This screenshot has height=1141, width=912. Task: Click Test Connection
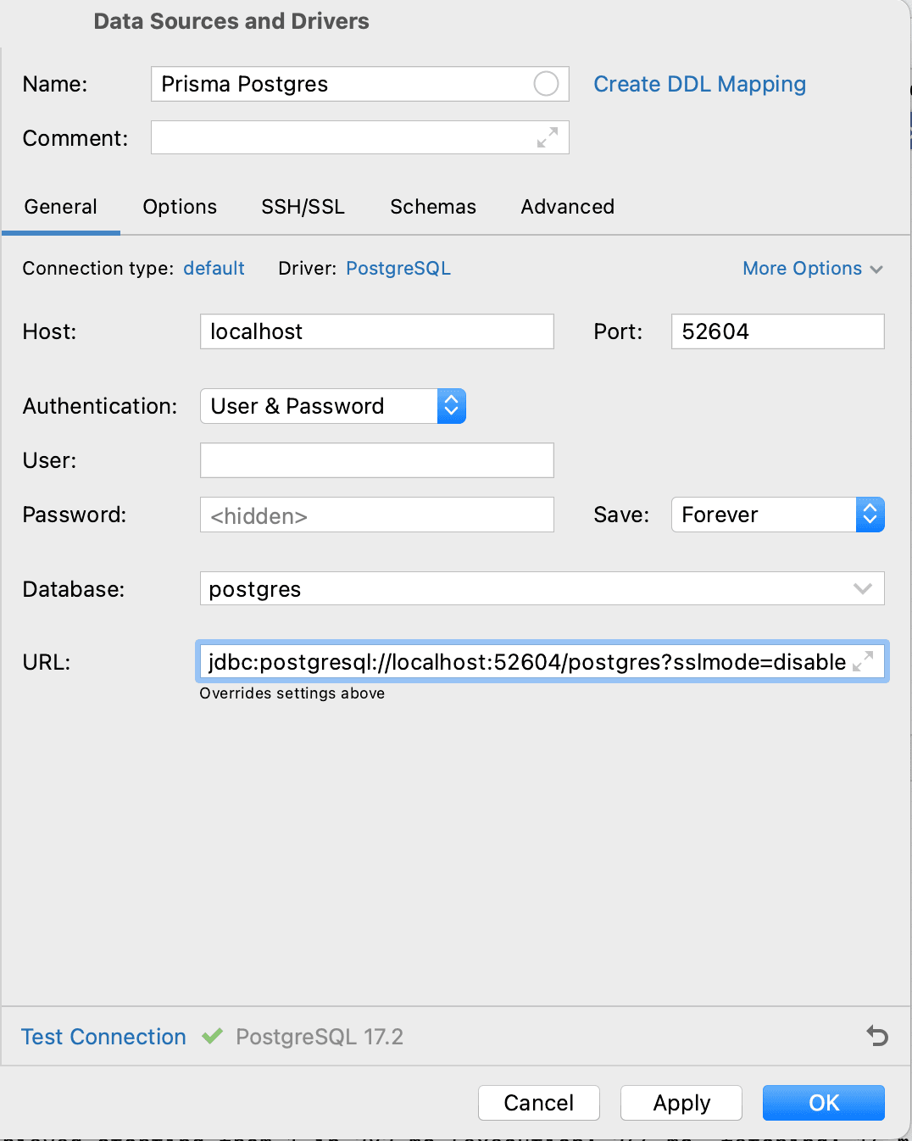103,1036
